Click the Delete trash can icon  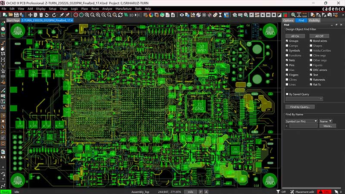point(41,15)
